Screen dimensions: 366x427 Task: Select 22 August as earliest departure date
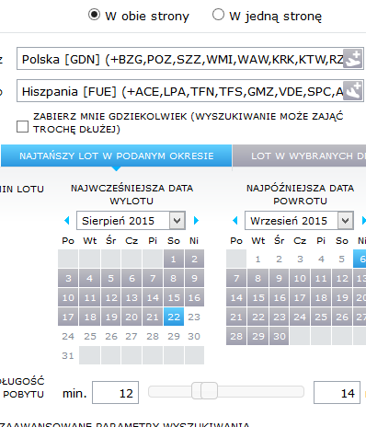174,317
